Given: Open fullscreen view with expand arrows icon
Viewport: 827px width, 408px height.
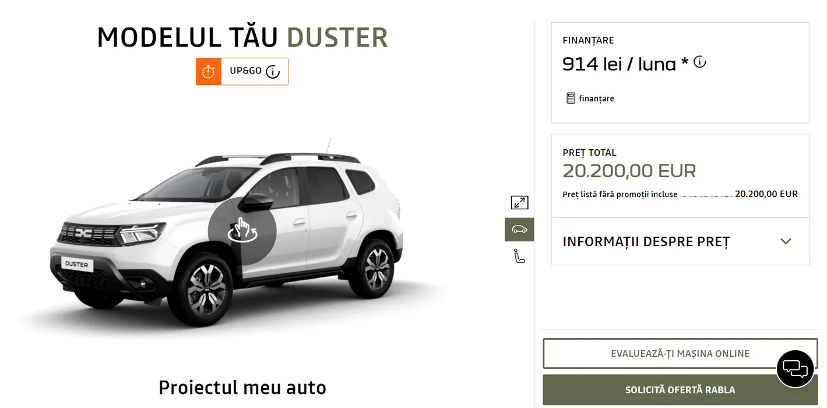Looking at the screenshot, I should tap(519, 202).
